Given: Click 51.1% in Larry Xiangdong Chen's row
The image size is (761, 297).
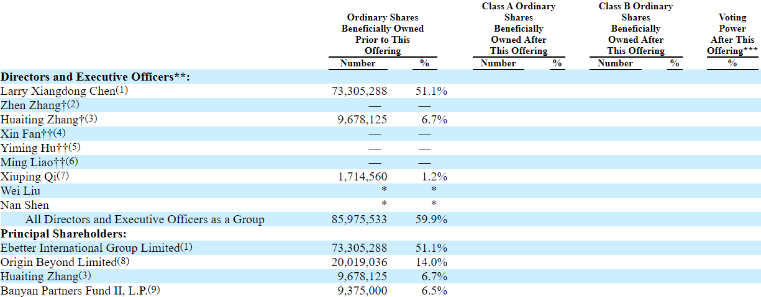Looking at the screenshot, I should [x=431, y=91].
